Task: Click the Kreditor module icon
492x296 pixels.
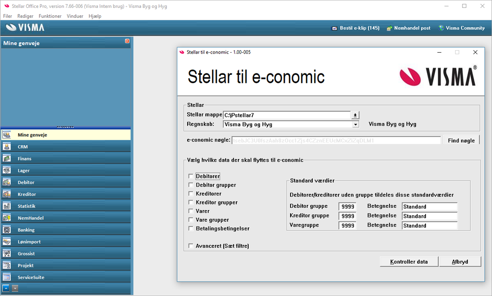Action: 6,195
